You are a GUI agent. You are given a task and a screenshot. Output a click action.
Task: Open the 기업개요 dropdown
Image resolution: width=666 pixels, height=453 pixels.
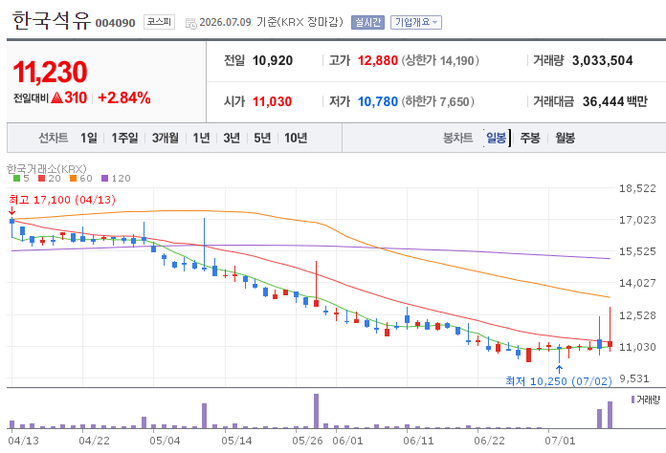[416, 23]
